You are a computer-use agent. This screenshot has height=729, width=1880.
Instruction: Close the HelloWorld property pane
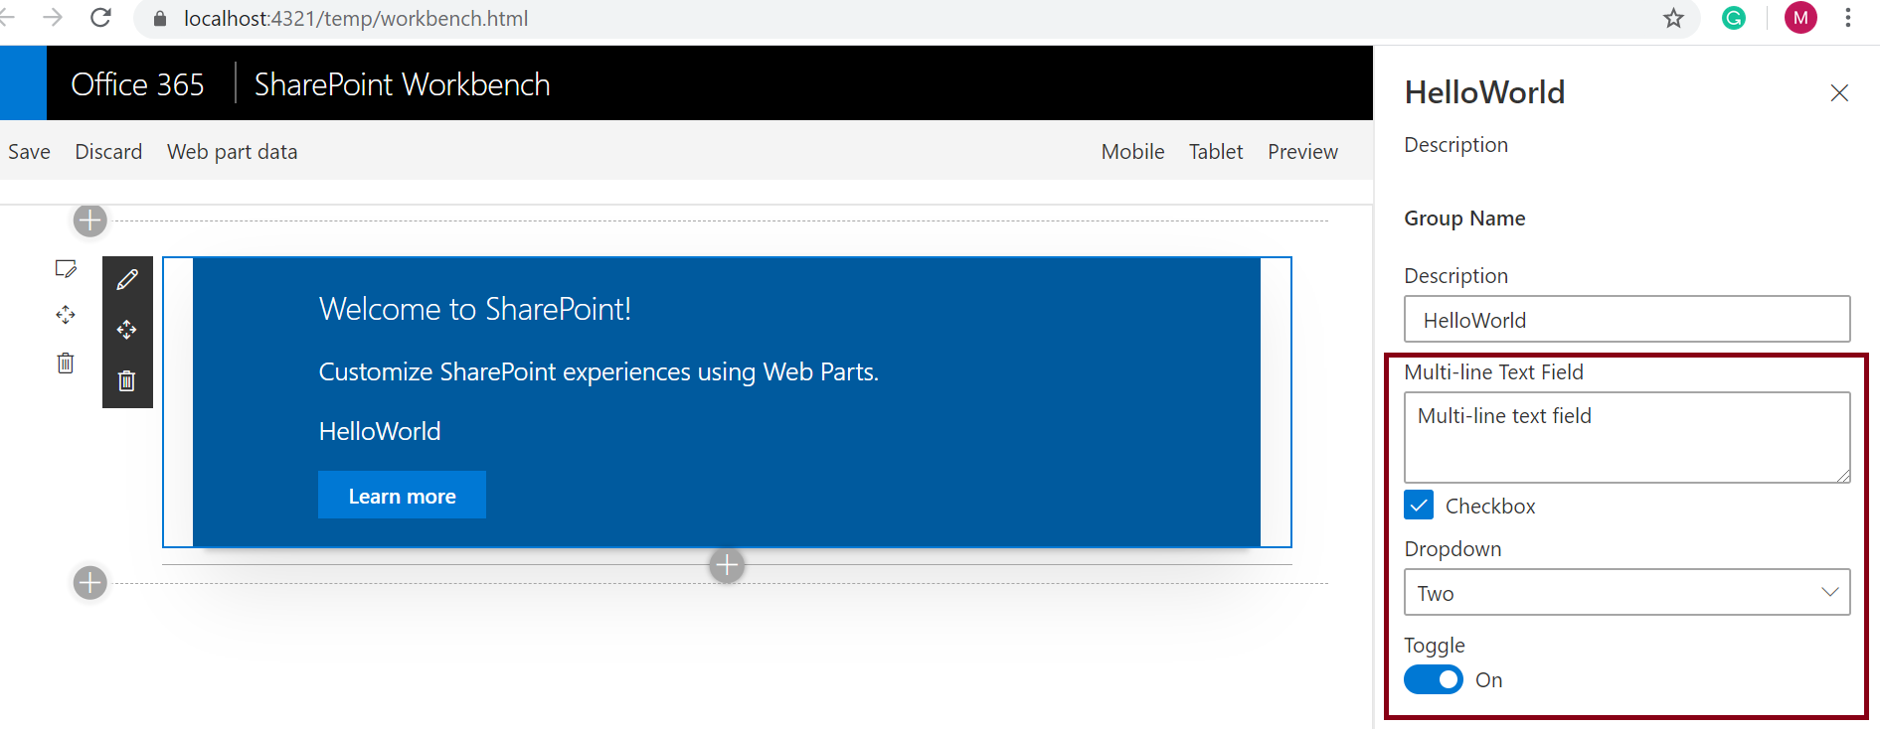click(x=1839, y=92)
